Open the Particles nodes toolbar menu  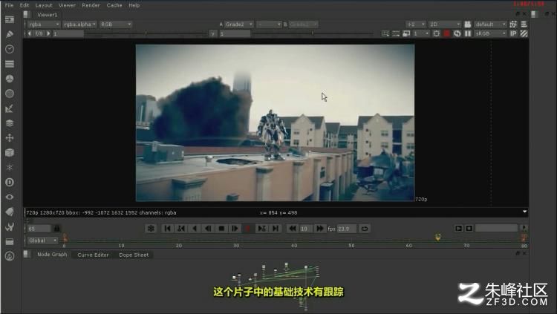(x=10, y=167)
